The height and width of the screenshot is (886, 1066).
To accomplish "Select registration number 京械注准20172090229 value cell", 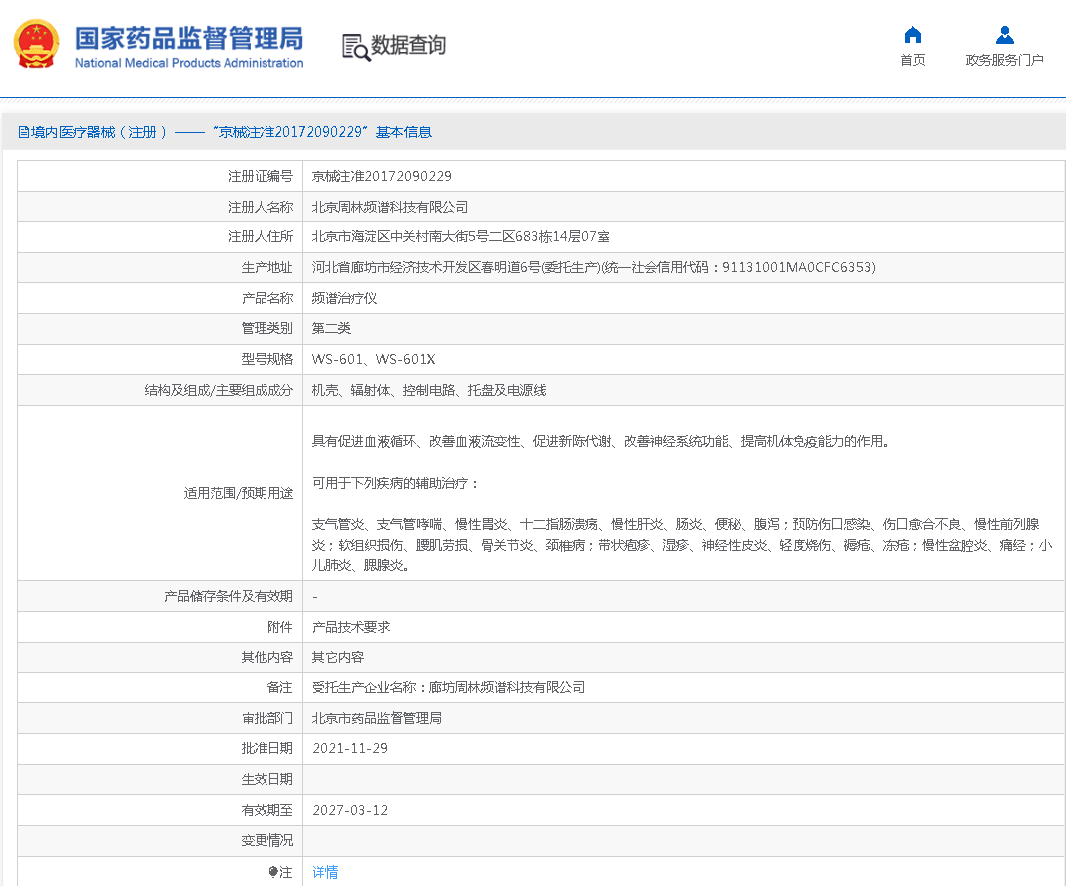I will point(382,176).
